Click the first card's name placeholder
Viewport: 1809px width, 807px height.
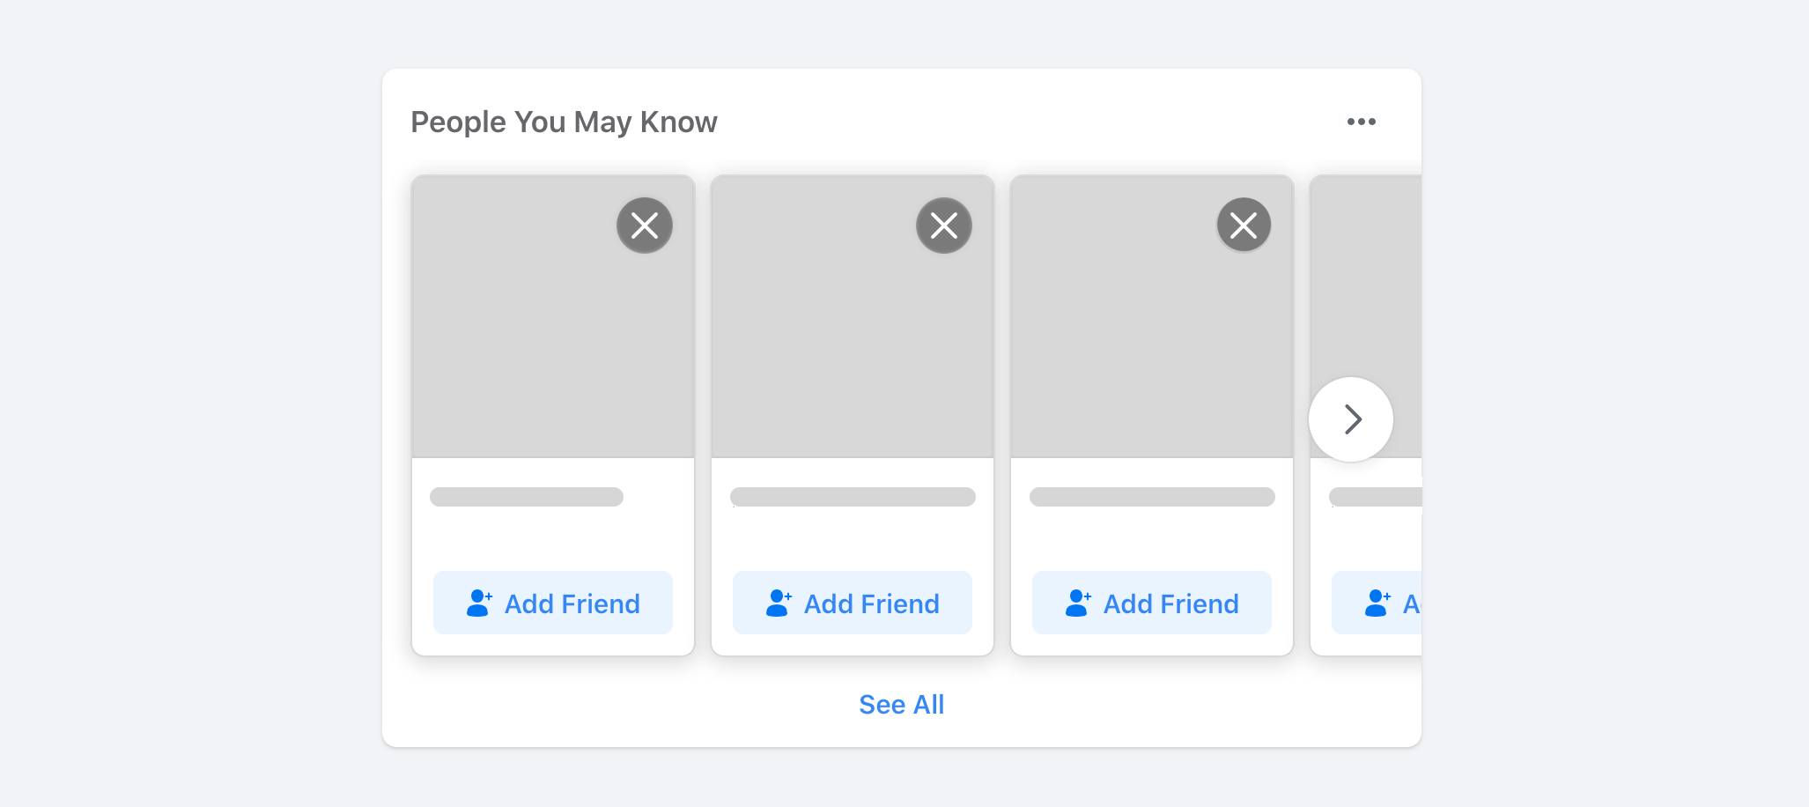point(527,497)
